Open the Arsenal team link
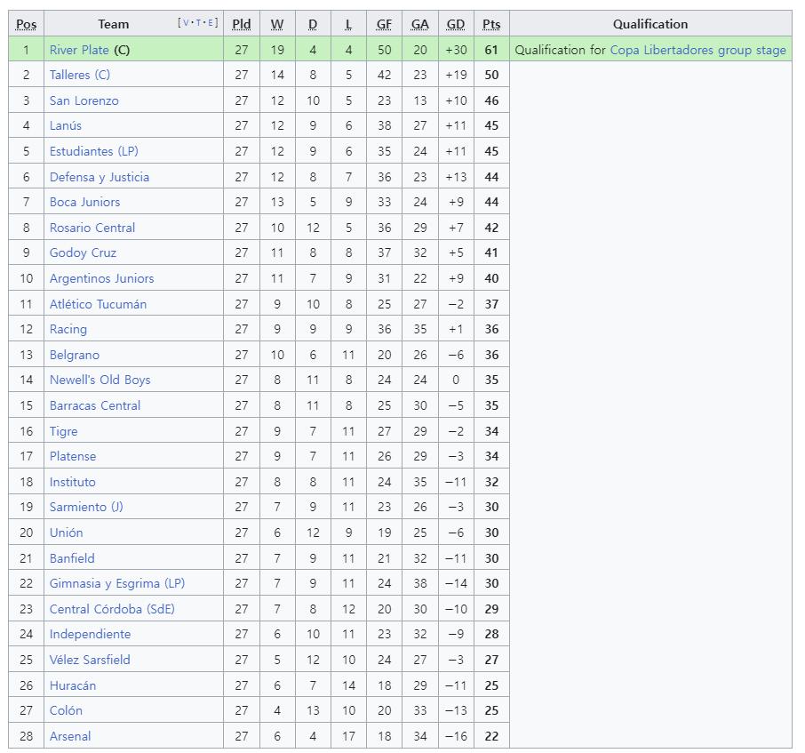This screenshot has width=805, height=753. tap(70, 736)
